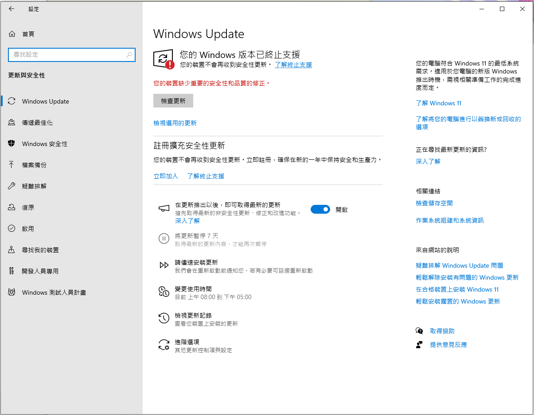Click the 開發人員專用 tools icon

pyautogui.click(x=12, y=271)
